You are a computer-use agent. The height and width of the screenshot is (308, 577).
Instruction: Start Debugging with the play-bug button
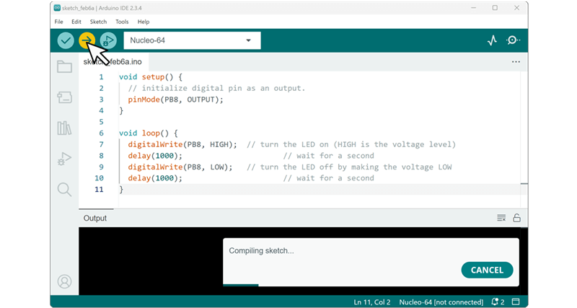pyautogui.click(x=108, y=40)
